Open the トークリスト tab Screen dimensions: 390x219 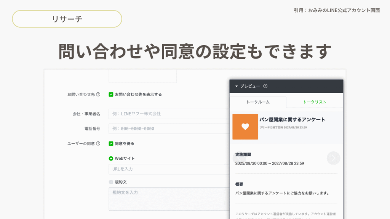point(314,102)
